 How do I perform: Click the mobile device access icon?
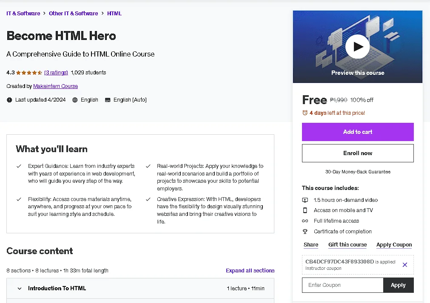(305, 210)
